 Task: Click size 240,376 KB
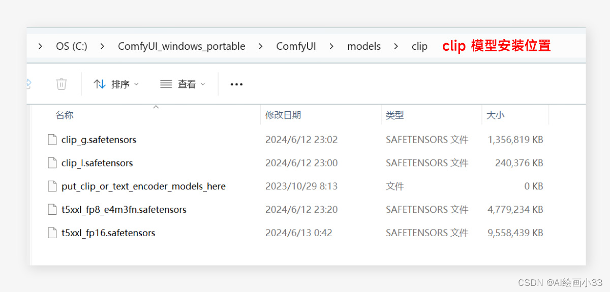[x=519, y=163]
